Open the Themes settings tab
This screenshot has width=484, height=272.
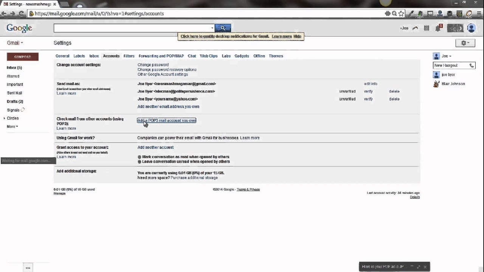[x=276, y=56]
